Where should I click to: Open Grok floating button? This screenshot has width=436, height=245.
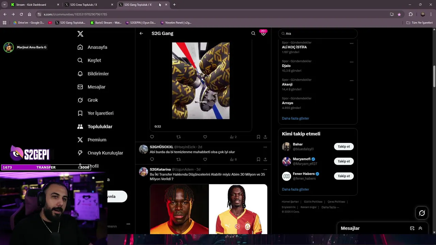click(x=422, y=213)
